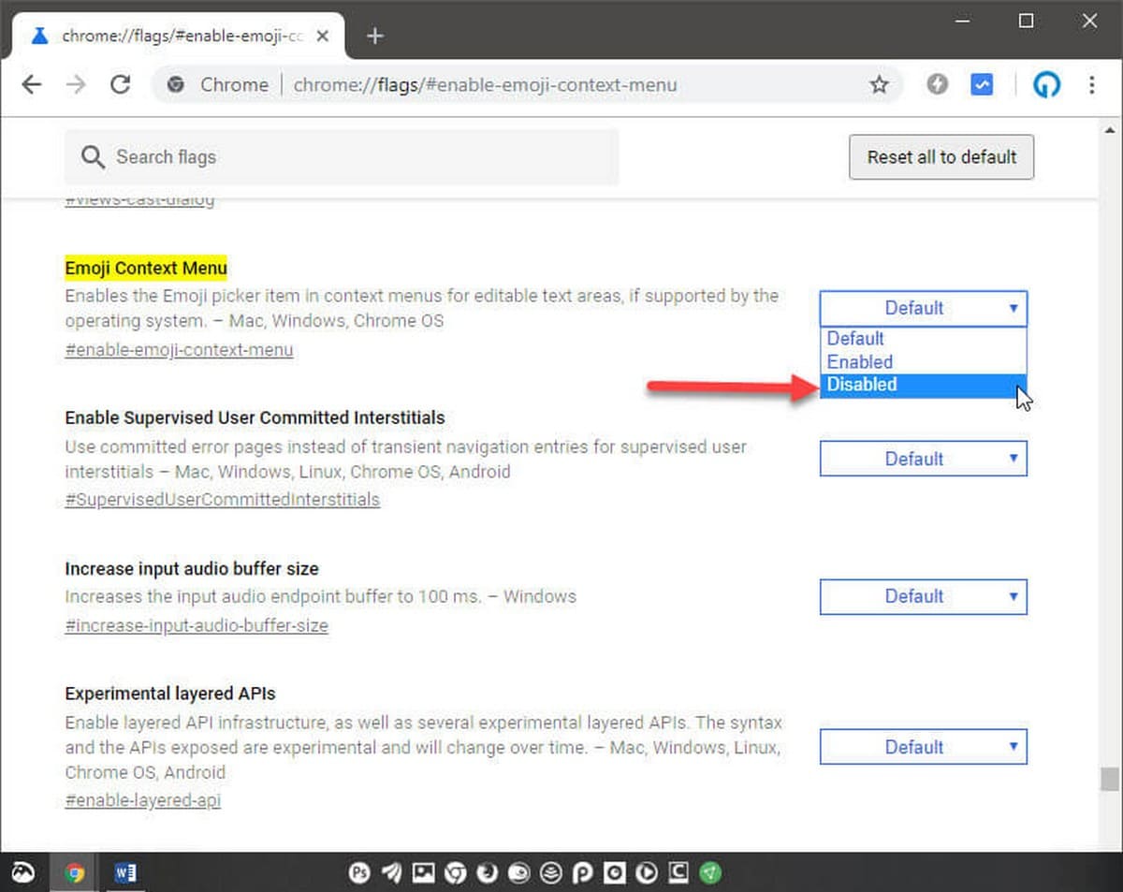The height and width of the screenshot is (892, 1123).
Task: Select Enabled in the emoji dropdown list
Action: point(924,361)
